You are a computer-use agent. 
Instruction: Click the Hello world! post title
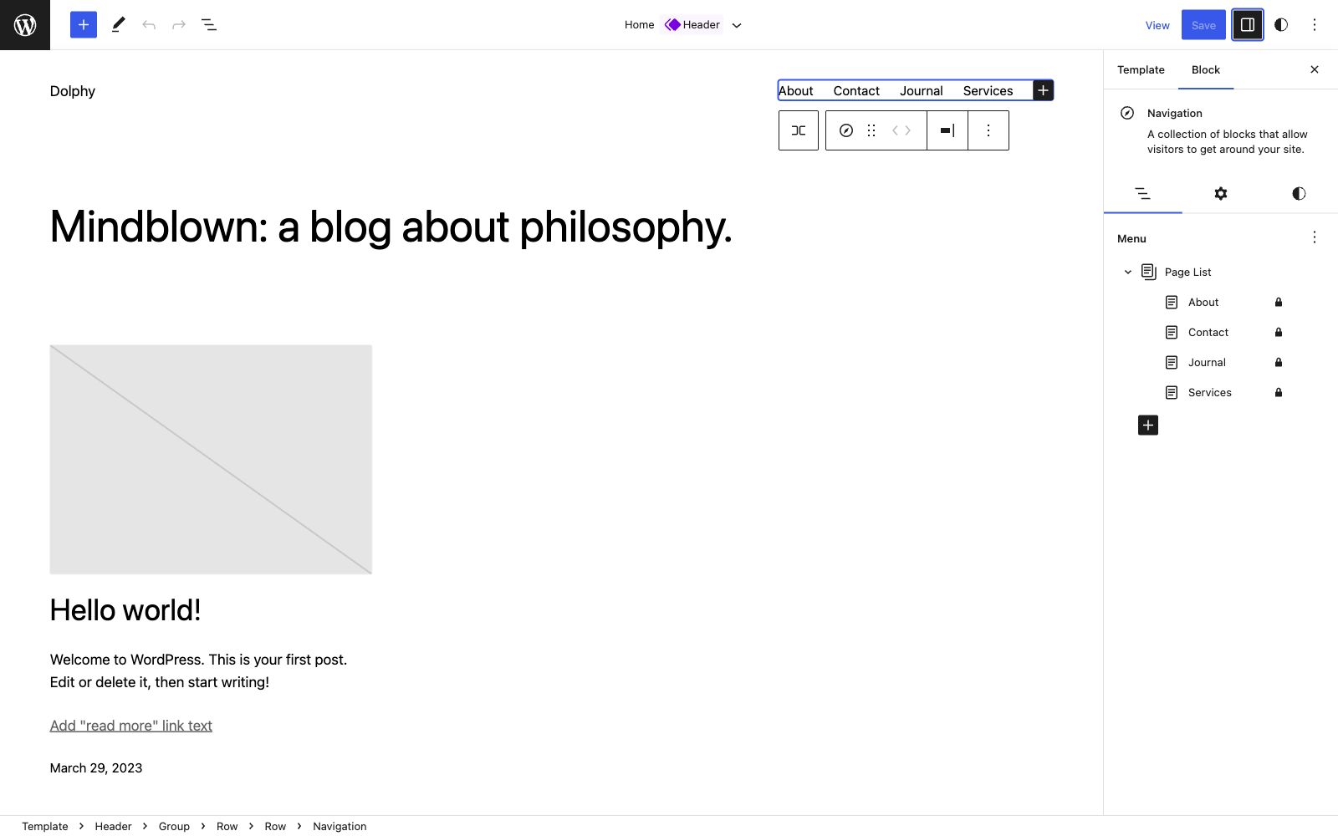125,610
